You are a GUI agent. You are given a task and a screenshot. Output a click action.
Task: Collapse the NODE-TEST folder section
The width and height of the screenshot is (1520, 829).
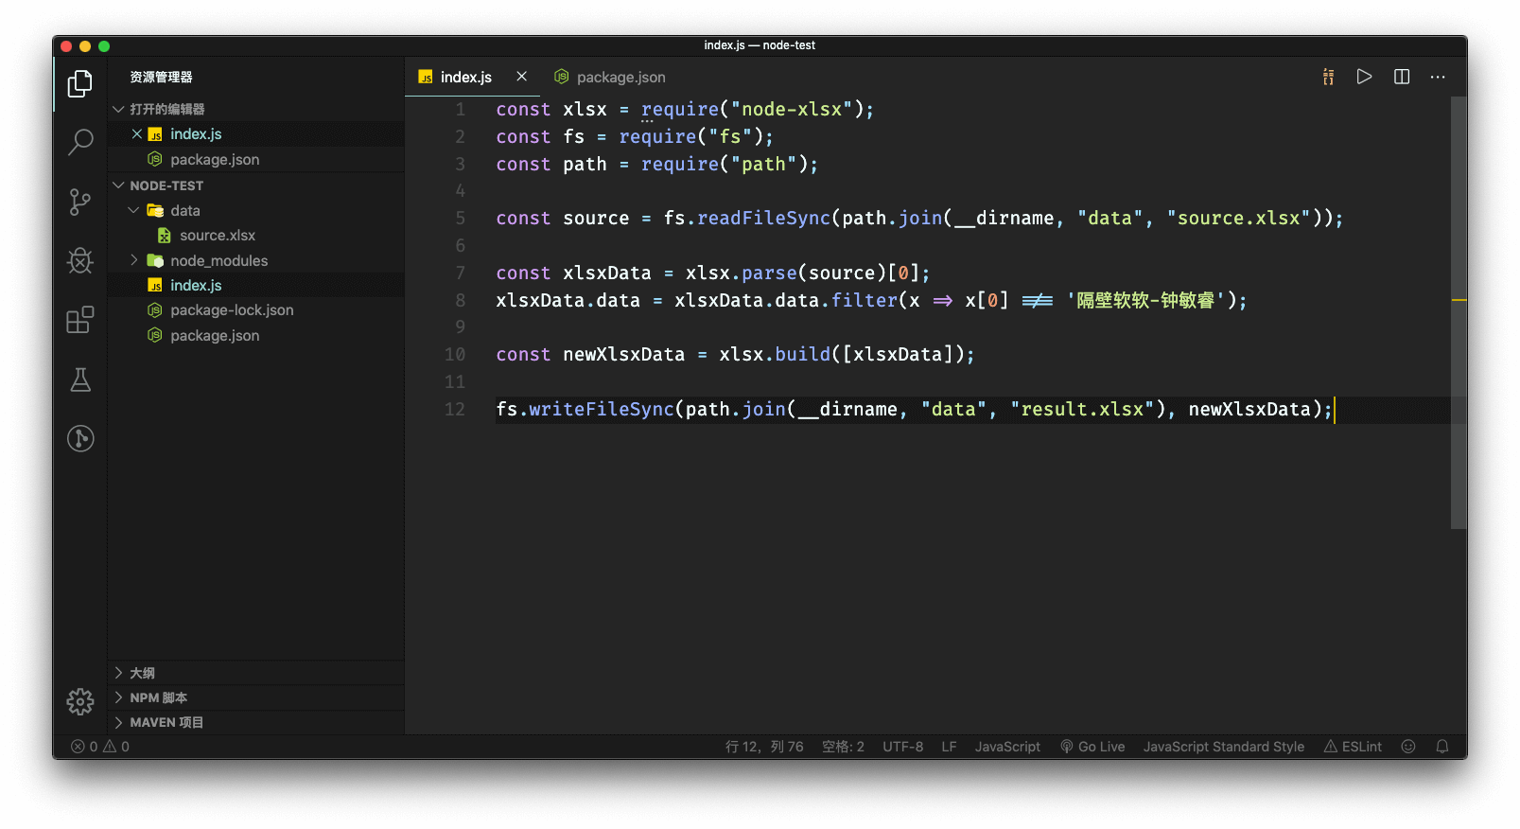[255, 185]
